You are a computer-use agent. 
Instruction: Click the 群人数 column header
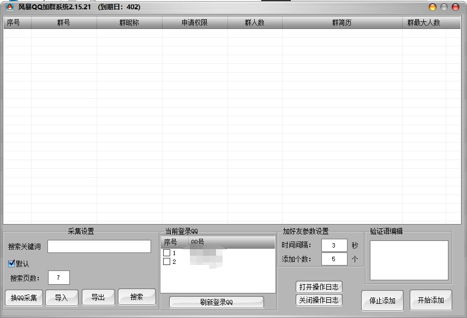255,22
